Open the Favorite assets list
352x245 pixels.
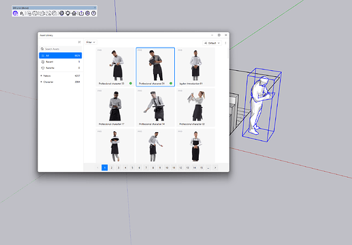(61, 68)
